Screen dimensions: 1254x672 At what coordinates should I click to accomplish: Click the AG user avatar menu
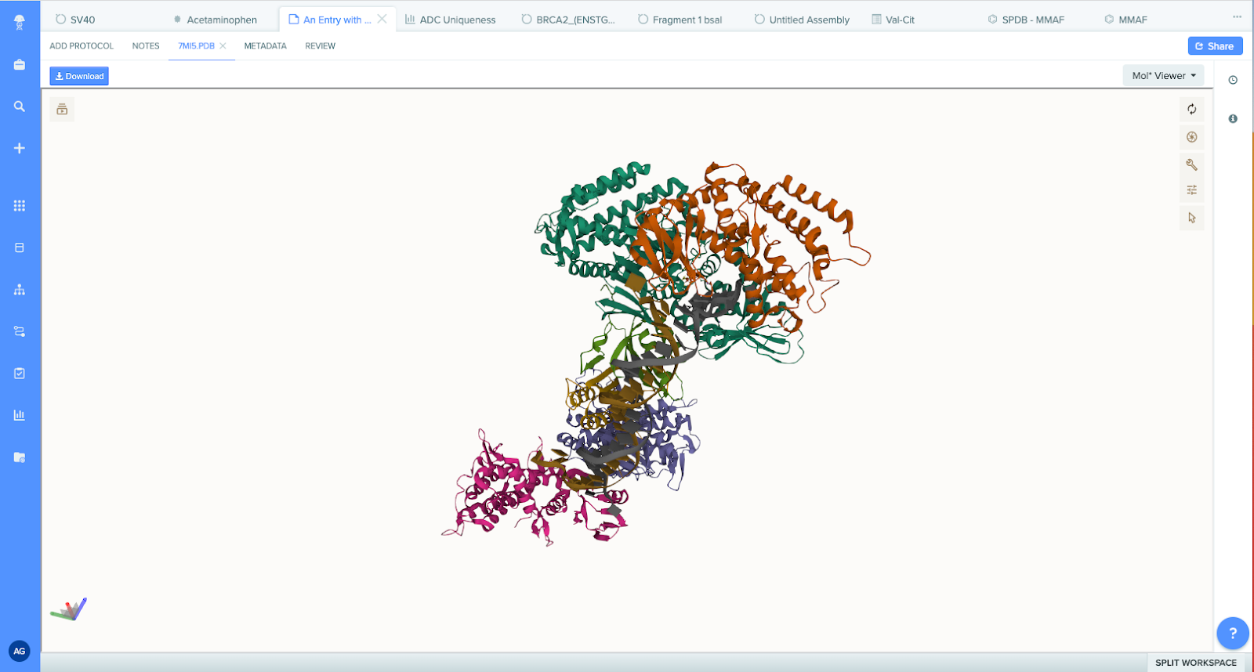(x=20, y=651)
